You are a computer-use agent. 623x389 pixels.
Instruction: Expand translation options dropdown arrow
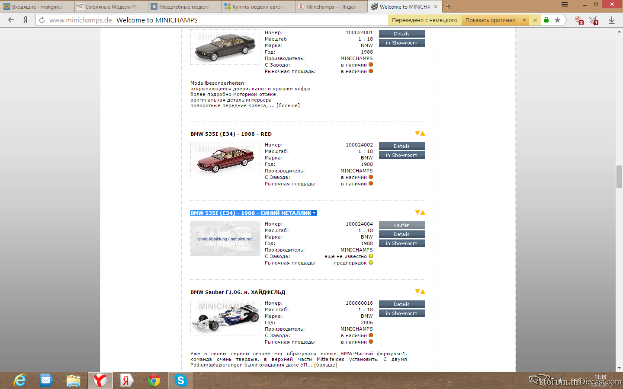point(524,20)
